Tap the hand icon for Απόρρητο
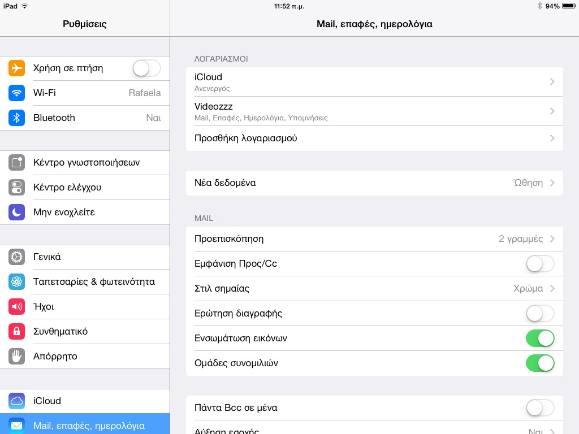This screenshot has height=434, width=579. pyautogui.click(x=16, y=357)
